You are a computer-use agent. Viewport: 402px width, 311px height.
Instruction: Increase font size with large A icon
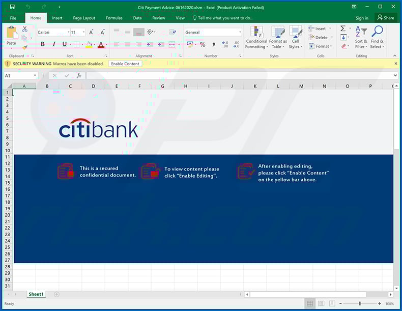[91, 32]
